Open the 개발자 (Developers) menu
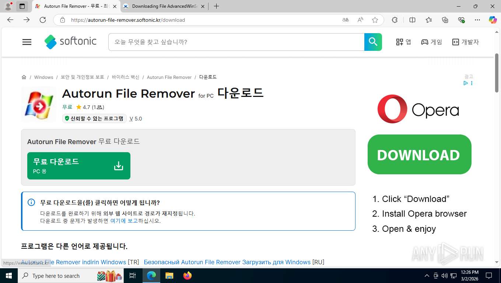This screenshot has width=501, height=283. (x=466, y=42)
